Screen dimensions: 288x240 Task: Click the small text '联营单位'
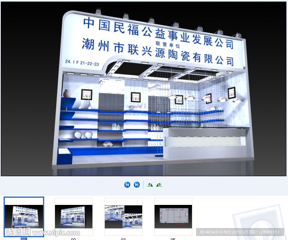[168, 45]
